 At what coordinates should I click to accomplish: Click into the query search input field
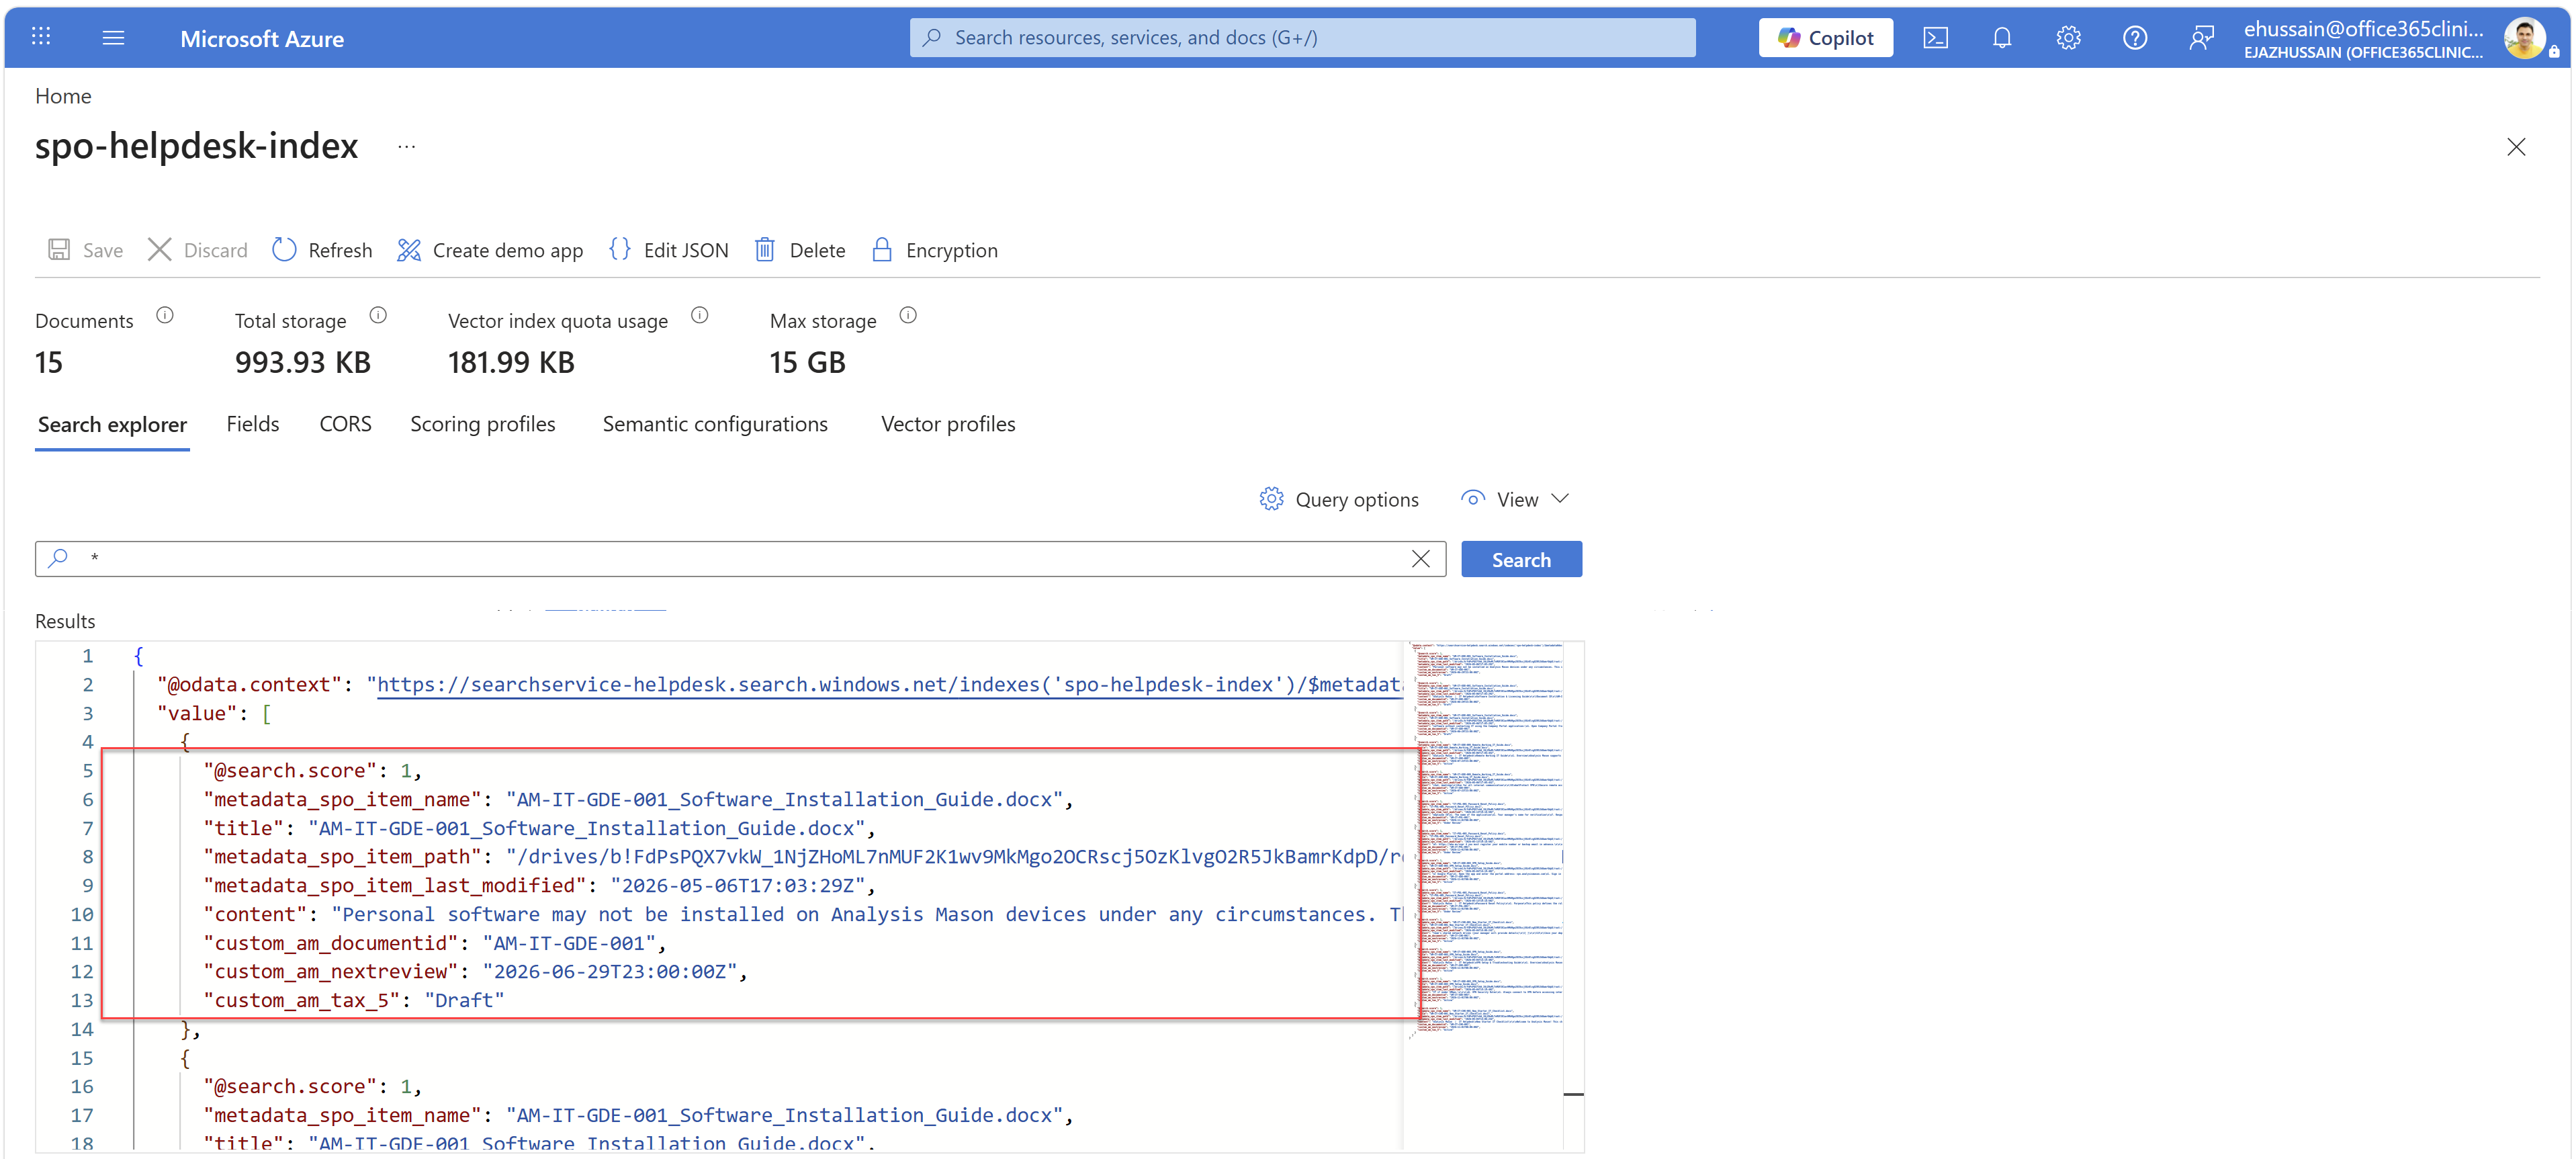click(740, 559)
